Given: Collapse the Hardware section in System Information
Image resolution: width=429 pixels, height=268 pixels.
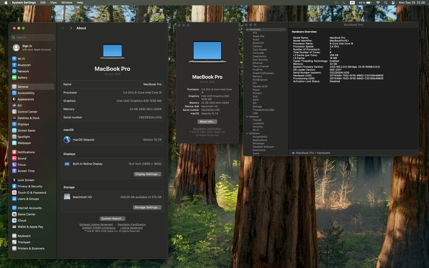Looking at the screenshot, I should coord(247,29).
